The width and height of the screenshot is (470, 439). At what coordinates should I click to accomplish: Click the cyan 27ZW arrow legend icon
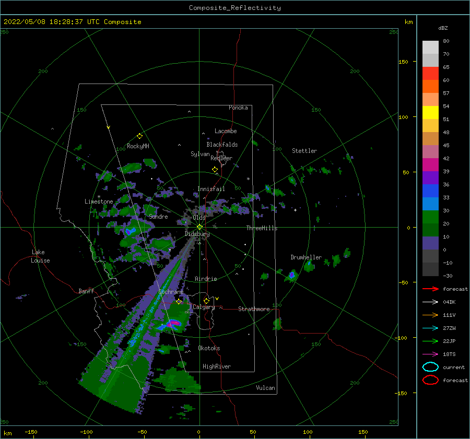coord(430,328)
